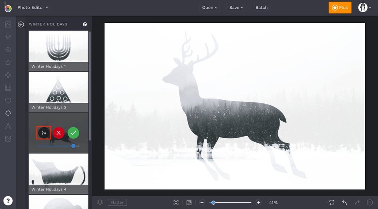The height and width of the screenshot is (209, 378).
Task: Open the Text tool icon
Action: [8, 126]
